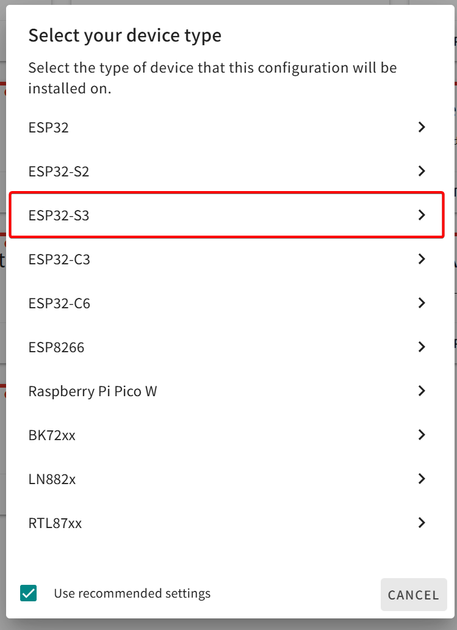Choose ESP32-S2 from the device list
The height and width of the screenshot is (630, 457).
pos(59,172)
